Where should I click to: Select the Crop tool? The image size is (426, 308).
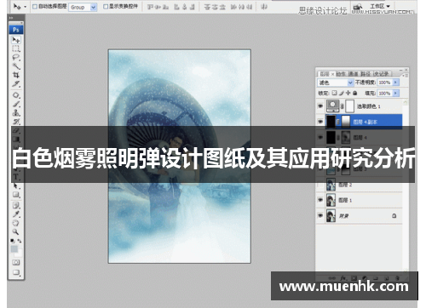tap(16, 75)
